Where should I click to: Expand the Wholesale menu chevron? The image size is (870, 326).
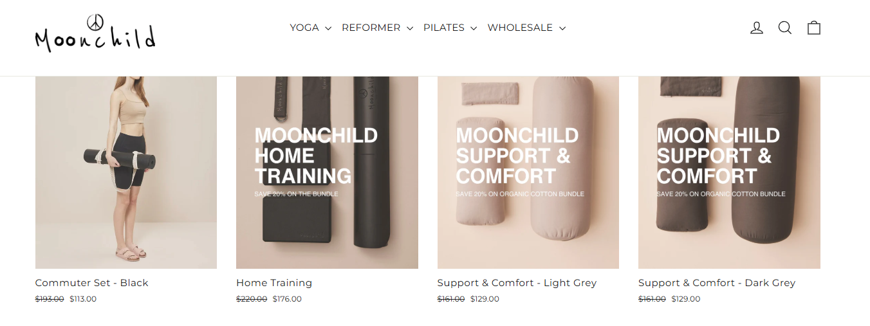click(x=562, y=28)
